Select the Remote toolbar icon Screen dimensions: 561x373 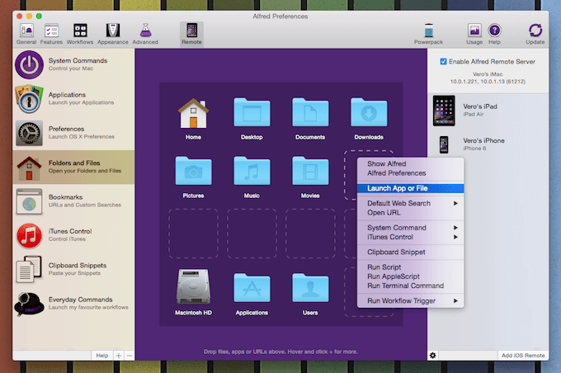(191, 34)
